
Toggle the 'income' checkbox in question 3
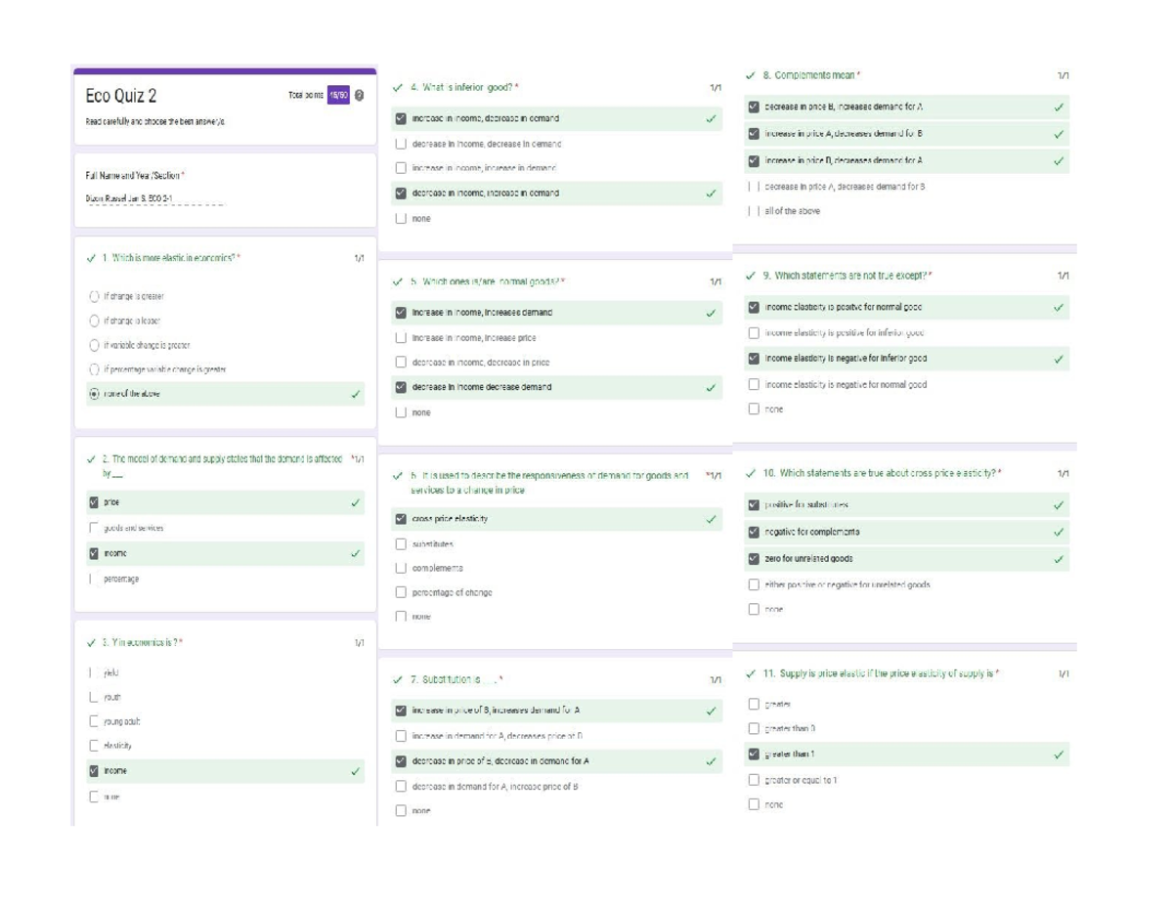click(94, 771)
